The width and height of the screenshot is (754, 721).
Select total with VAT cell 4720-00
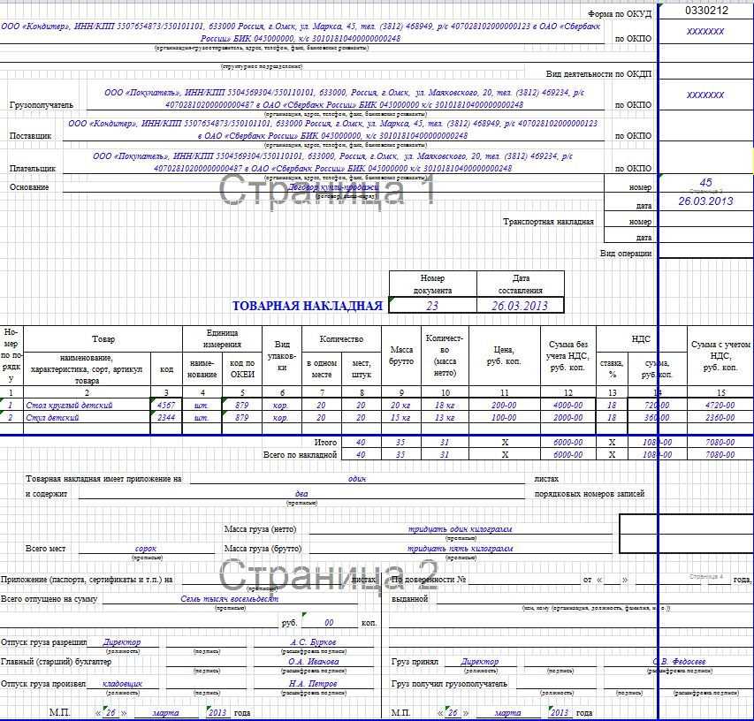click(720, 406)
